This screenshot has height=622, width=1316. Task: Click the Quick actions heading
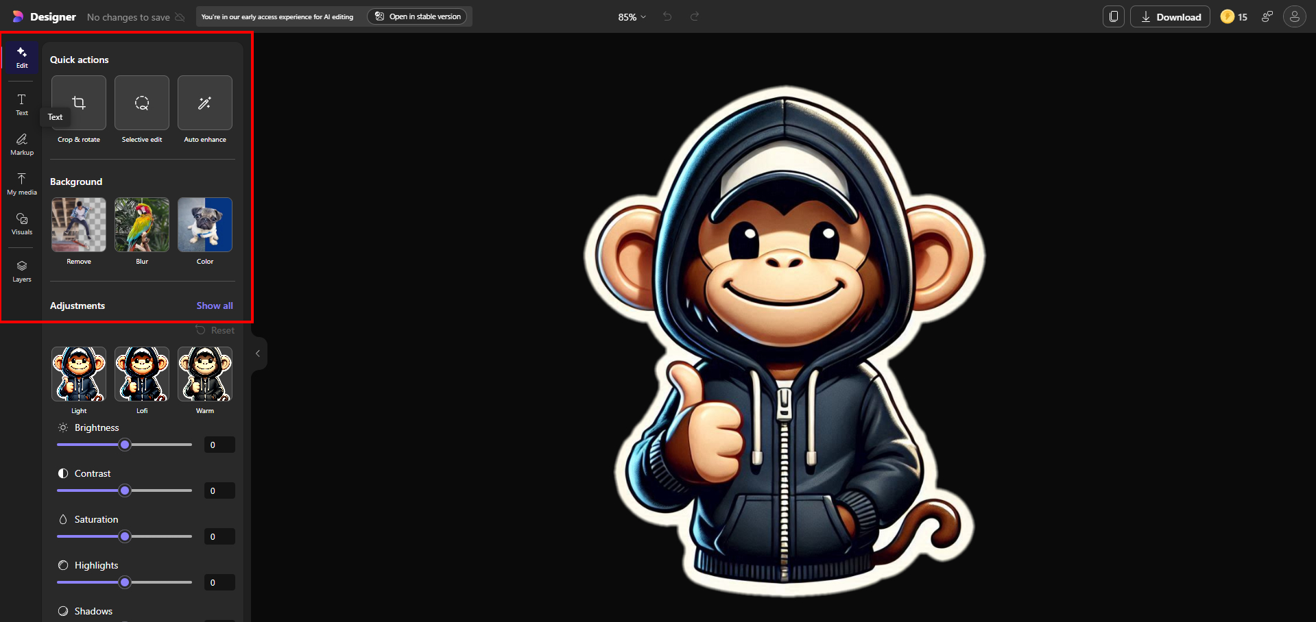pos(80,60)
